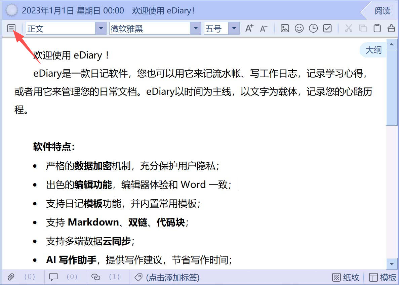The image size is (399, 285).
Task: Click the 五号 font size field
Action: tap(216, 28)
